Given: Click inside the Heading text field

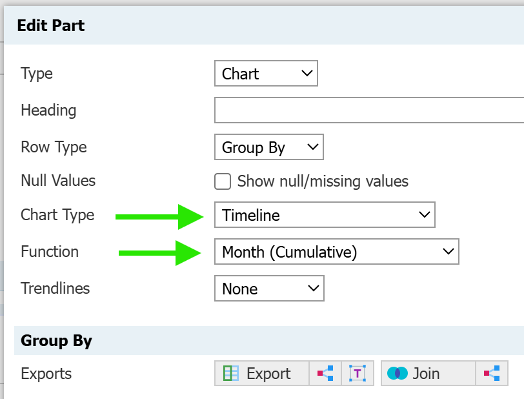Looking at the screenshot, I should click(x=368, y=110).
